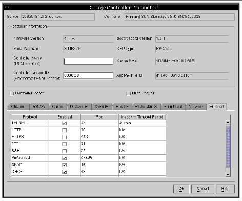The image size is (242, 201).
Task: Click the Enabled column header
Action: pos(65,117)
